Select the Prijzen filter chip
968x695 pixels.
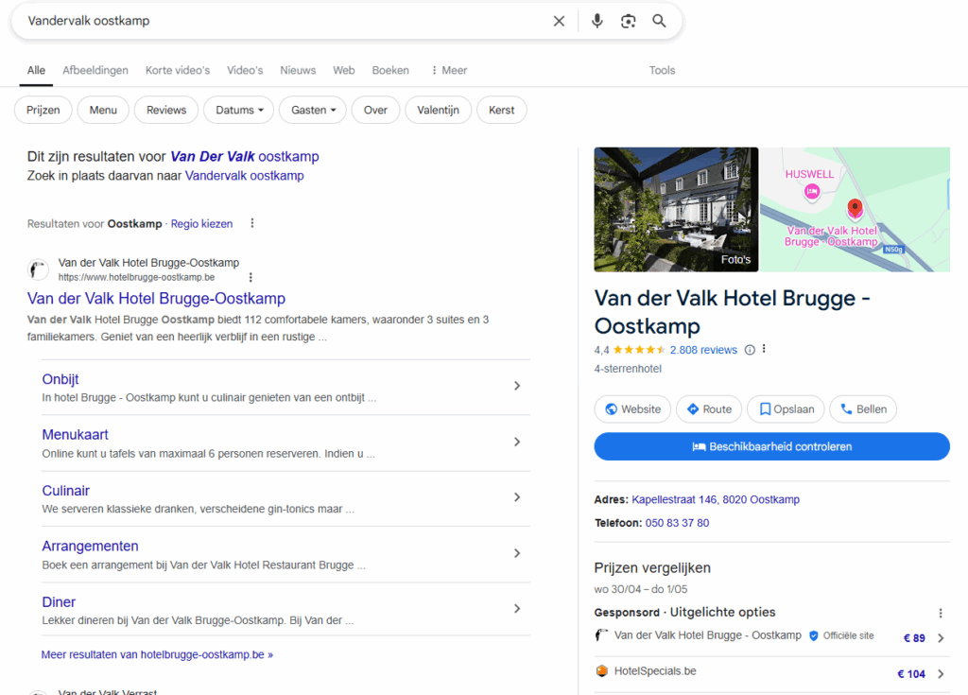click(43, 110)
